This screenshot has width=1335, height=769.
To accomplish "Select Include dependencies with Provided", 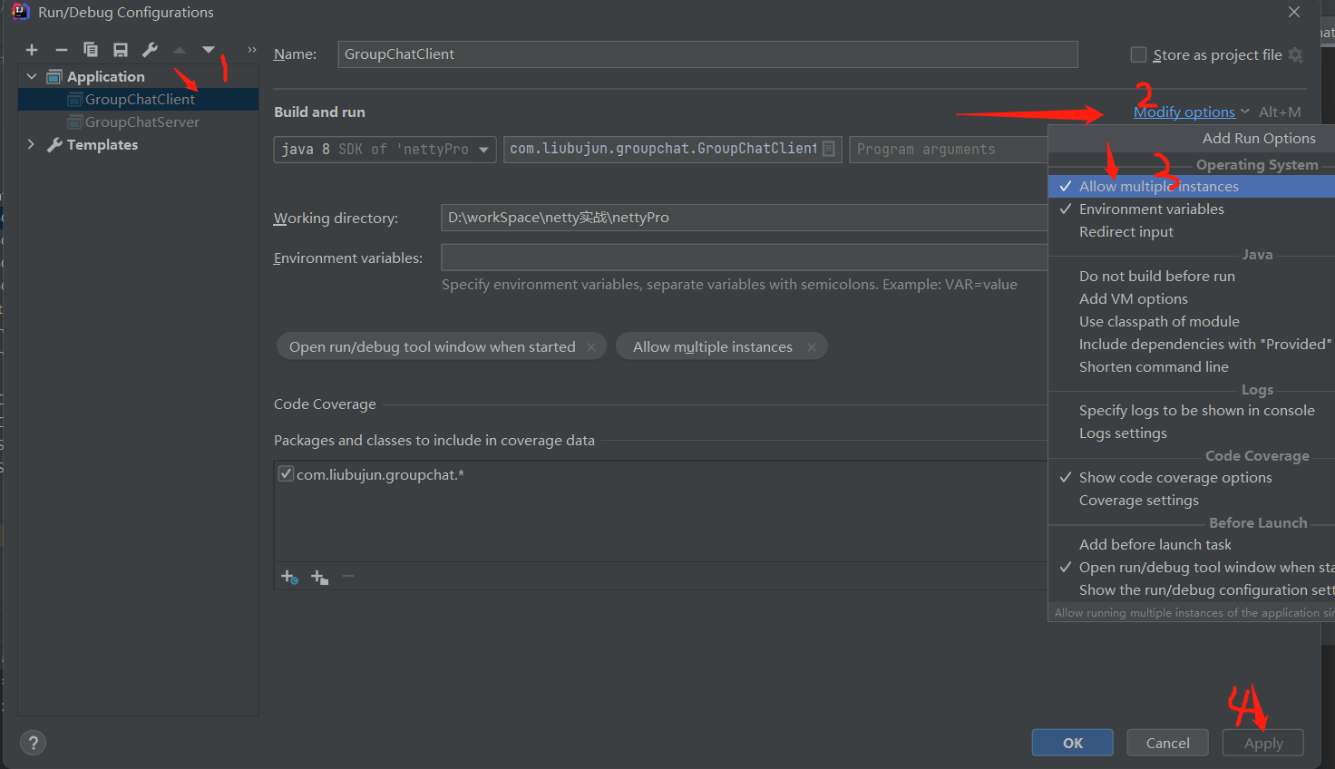I will click(1192, 345).
